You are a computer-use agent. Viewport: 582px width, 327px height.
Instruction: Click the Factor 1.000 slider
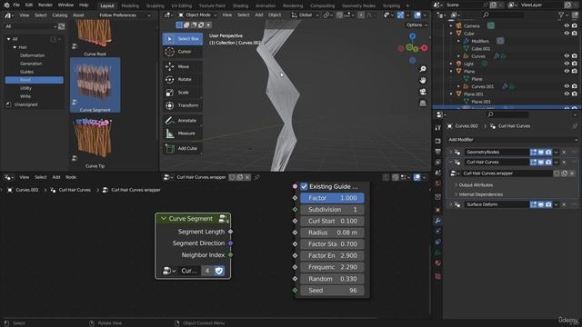pos(332,198)
